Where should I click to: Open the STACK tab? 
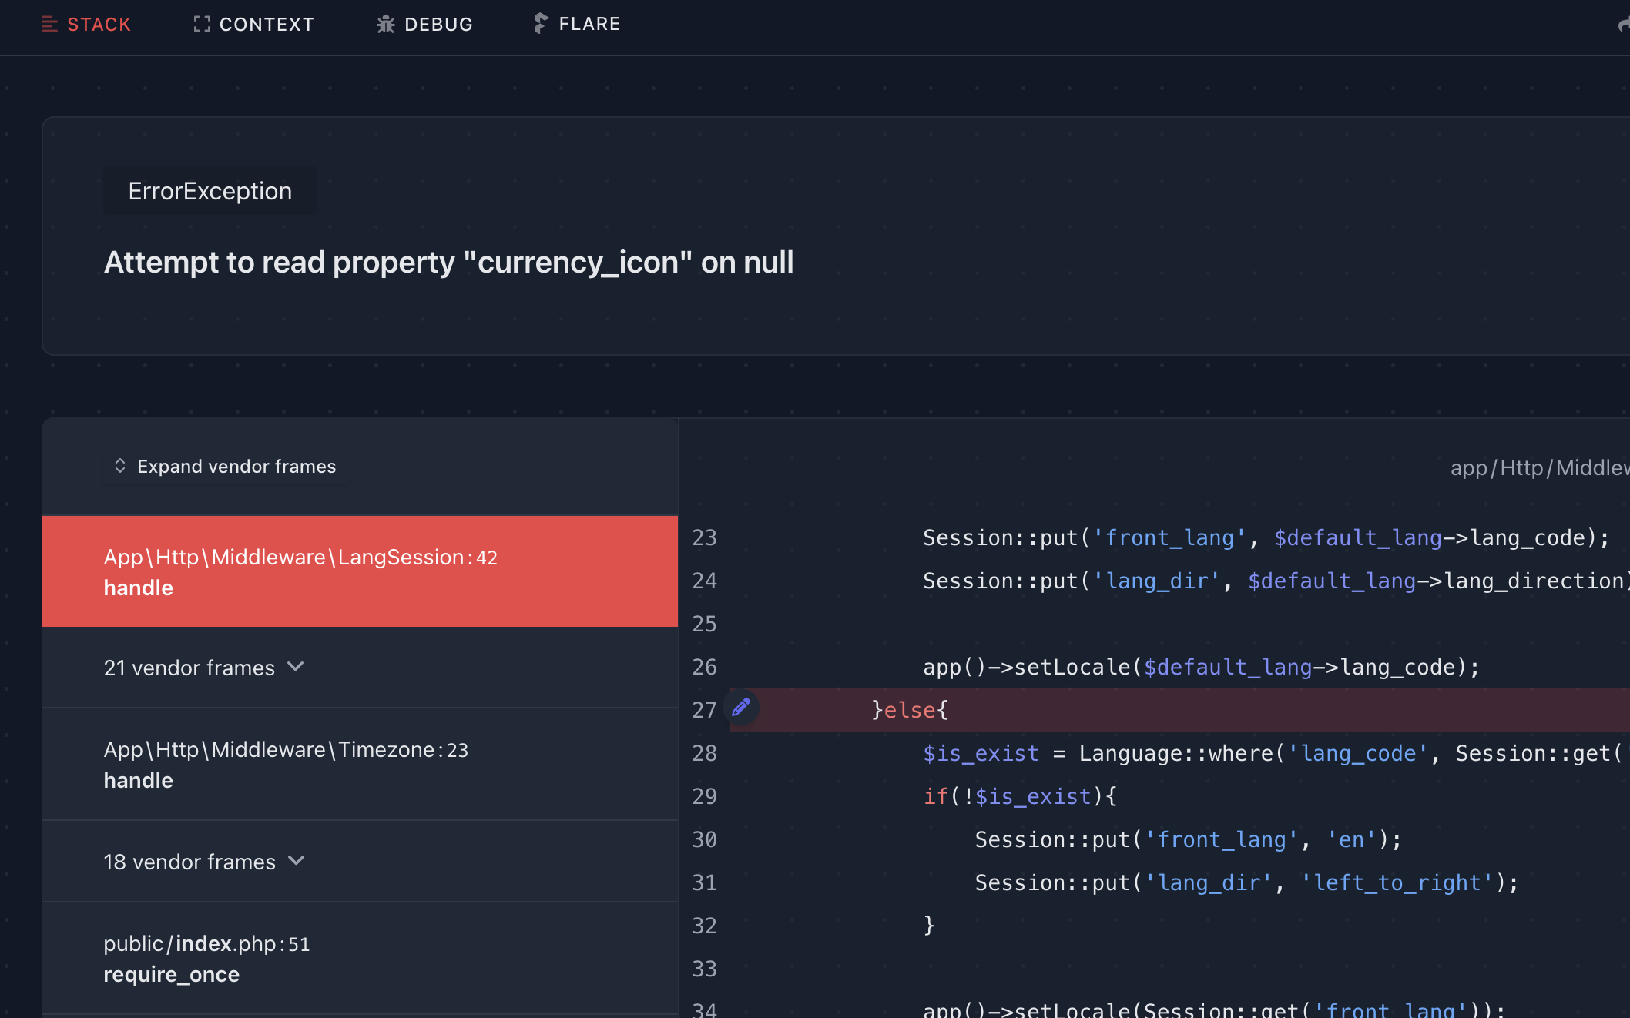86,25
